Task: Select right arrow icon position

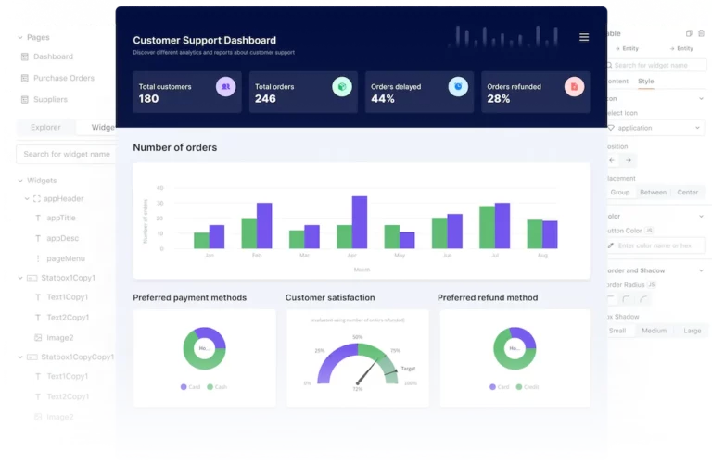Action: [x=629, y=160]
